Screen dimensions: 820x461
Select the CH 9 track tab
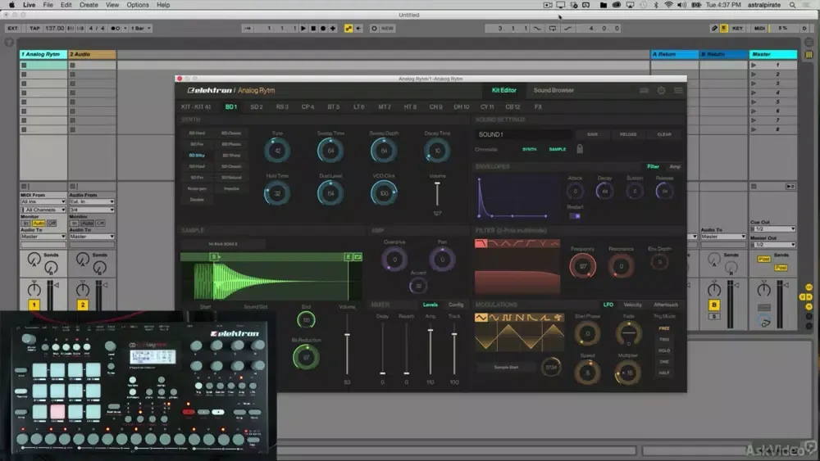tap(435, 107)
